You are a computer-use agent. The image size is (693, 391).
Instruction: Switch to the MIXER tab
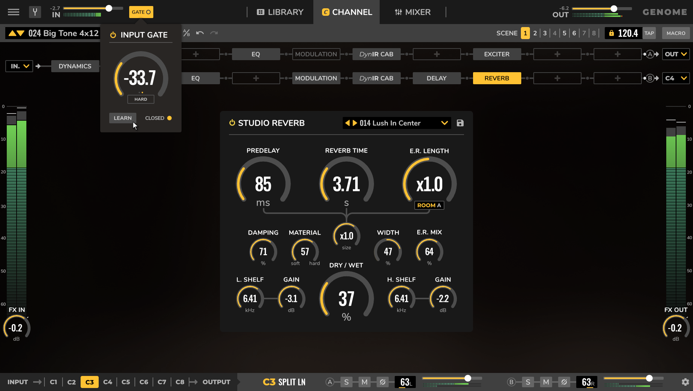point(413,12)
